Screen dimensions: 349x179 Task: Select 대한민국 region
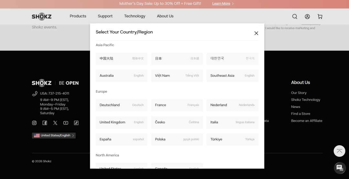(x=232, y=59)
